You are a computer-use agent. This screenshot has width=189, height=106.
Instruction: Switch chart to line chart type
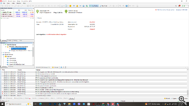click(117, 6)
